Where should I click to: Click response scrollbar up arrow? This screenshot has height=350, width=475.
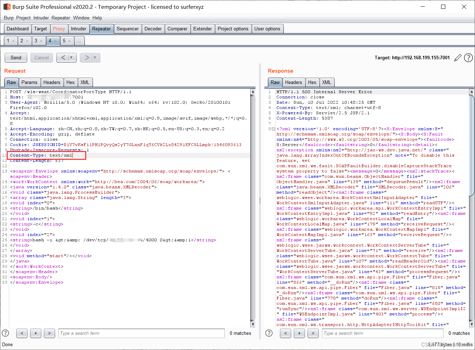[471, 91]
